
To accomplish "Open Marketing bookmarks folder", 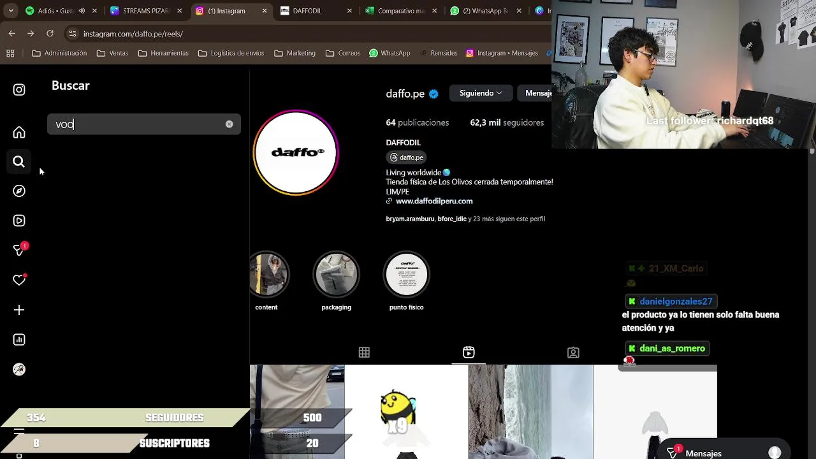I will point(295,53).
